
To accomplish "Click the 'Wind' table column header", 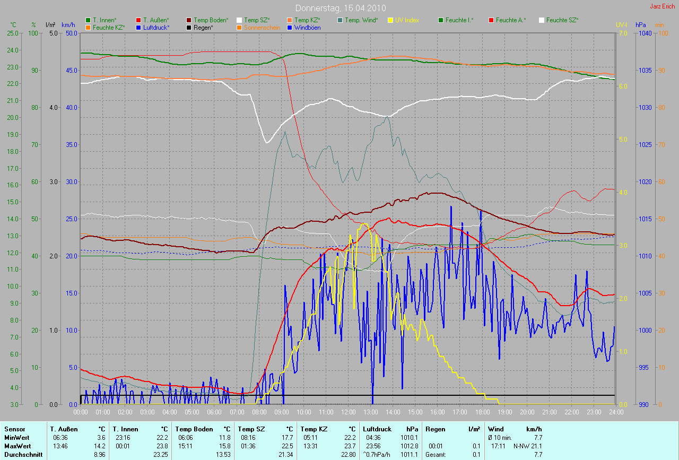I will [x=496, y=429].
